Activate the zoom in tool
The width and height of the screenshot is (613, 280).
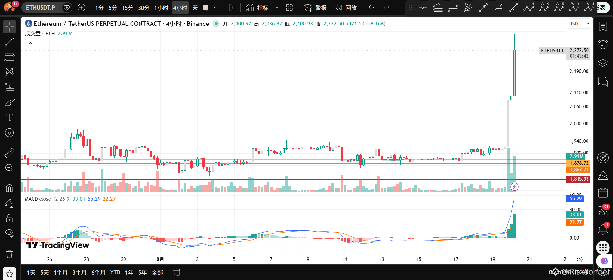tap(10, 168)
